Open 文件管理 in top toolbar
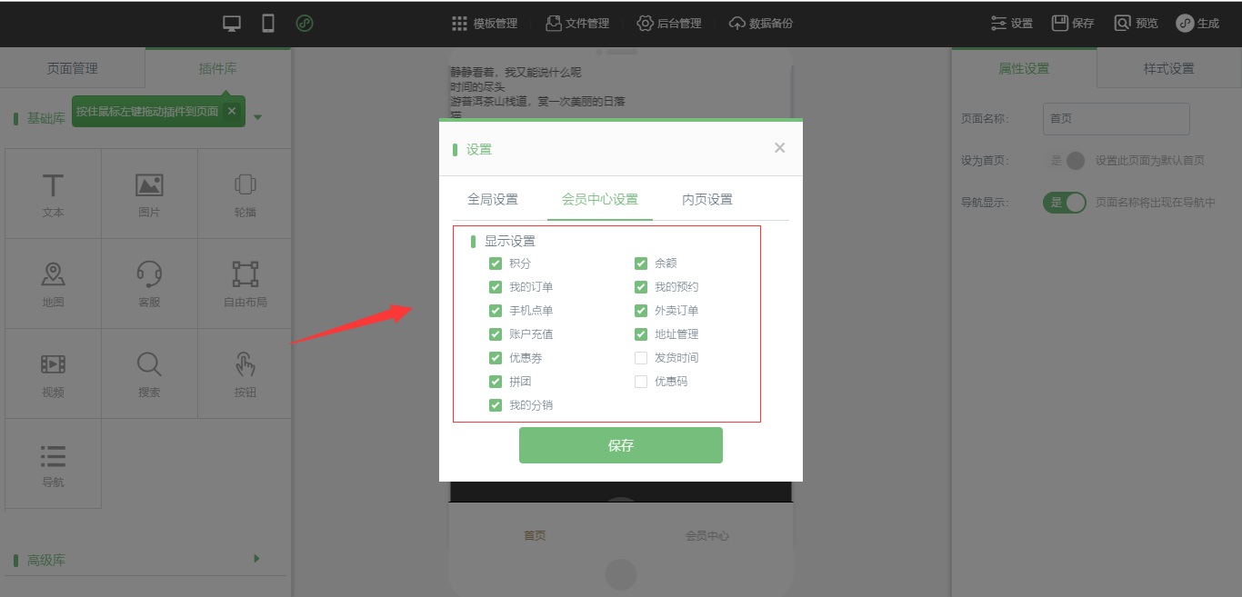The width and height of the screenshot is (1242, 597). click(577, 24)
